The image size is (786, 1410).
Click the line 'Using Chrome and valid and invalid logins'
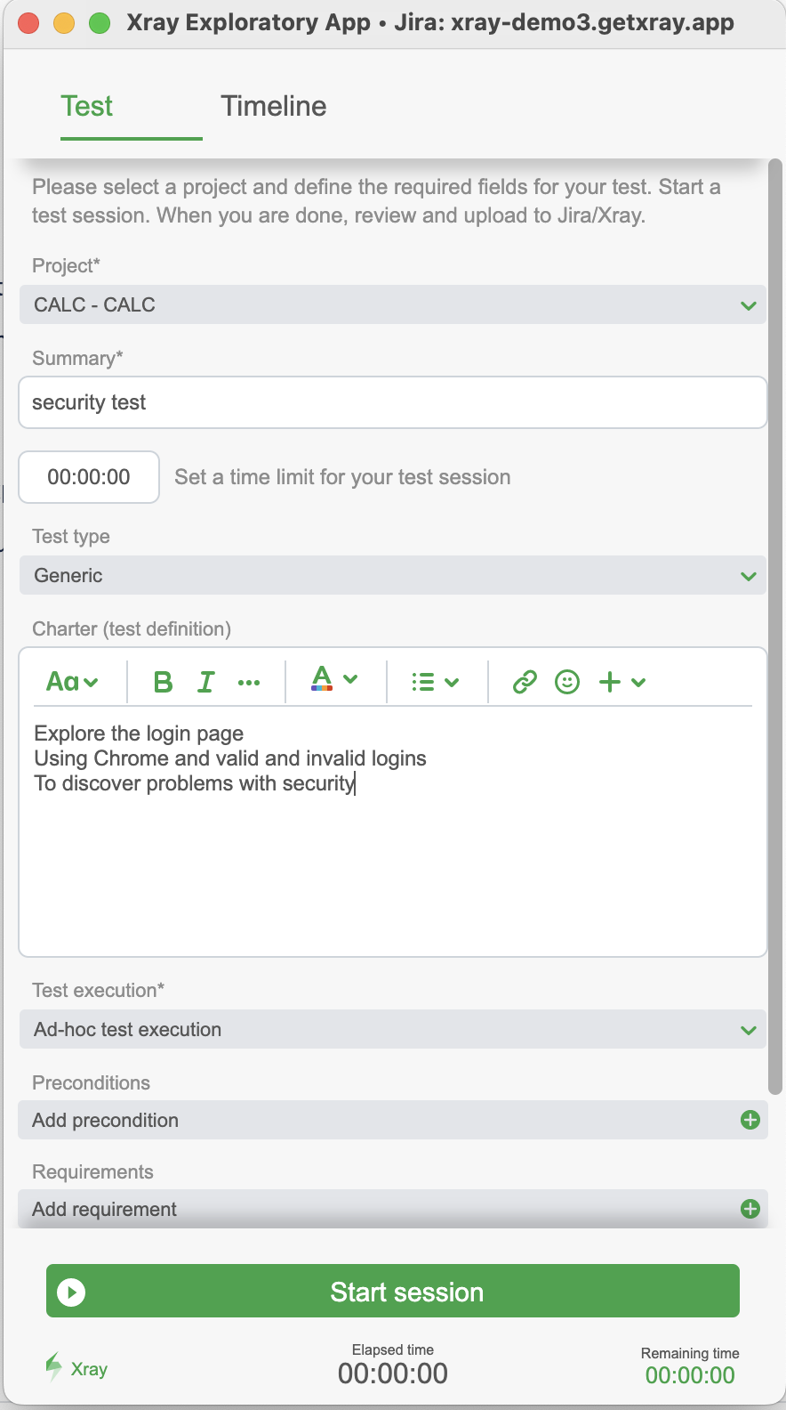pyautogui.click(x=230, y=758)
